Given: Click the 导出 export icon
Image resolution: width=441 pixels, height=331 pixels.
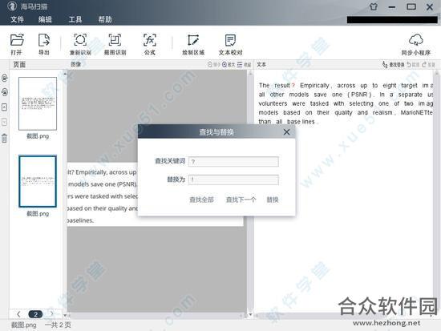Looking at the screenshot, I should click(44, 44).
